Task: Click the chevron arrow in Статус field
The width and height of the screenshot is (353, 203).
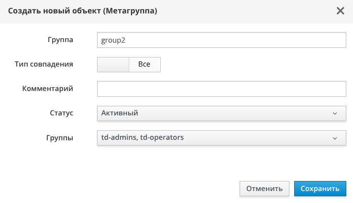Action: coord(335,113)
